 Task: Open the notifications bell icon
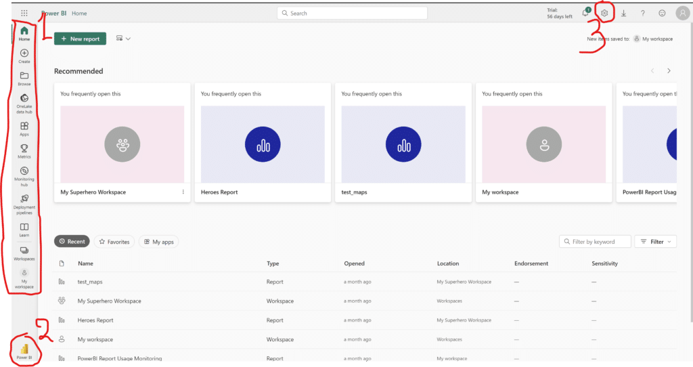(585, 13)
